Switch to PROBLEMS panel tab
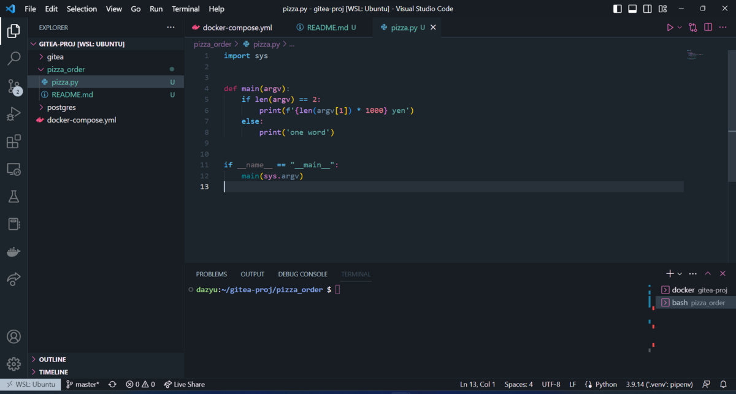This screenshot has width=736, height=394. (212, 274)
